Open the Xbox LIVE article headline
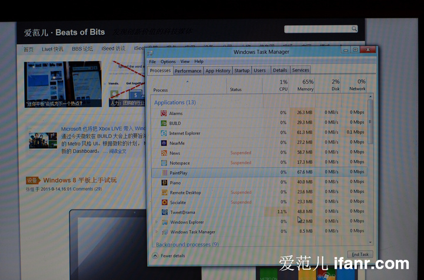424x280 pixels. (x=103, y=128)
